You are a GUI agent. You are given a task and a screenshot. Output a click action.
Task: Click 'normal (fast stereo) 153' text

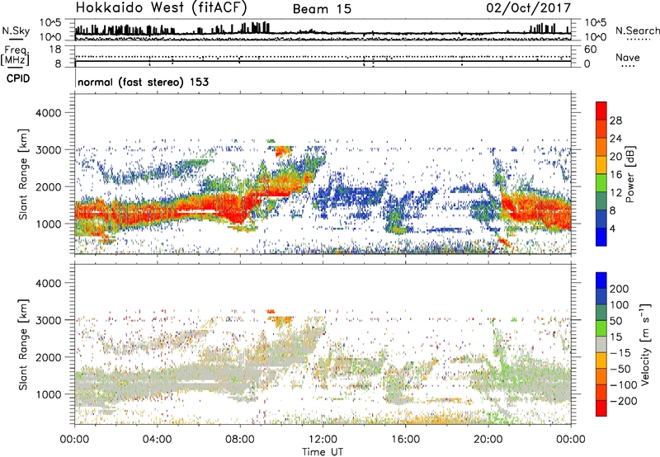pos(143,82)
